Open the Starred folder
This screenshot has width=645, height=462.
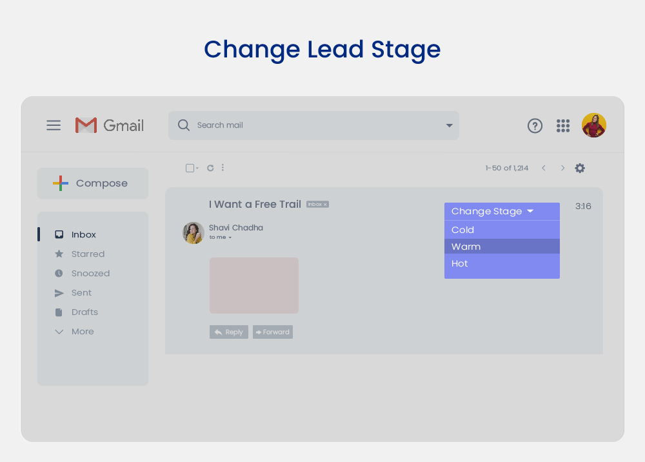tap(88, 254)
